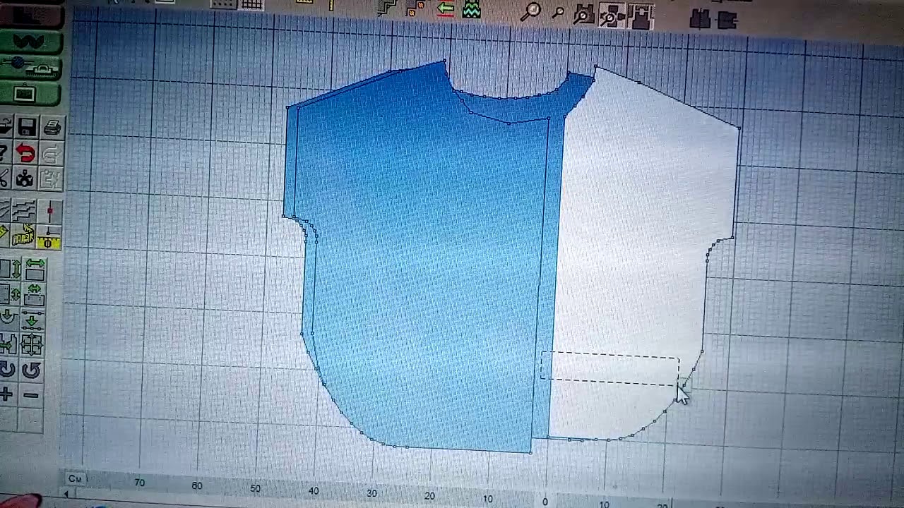The width and height of the screenshot is (904, 508).
Task: Click the zoom-on-garment-piece magnifier icon
Action: (x=584, y=14)
